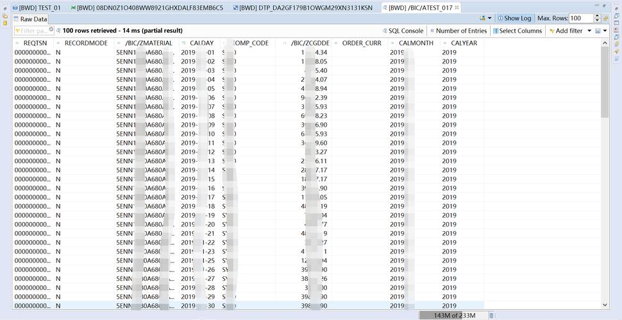Click the '100 rows retrieved - 14 ms' message
The height and width of the screenshot is (320, 622).
(122, 31)
